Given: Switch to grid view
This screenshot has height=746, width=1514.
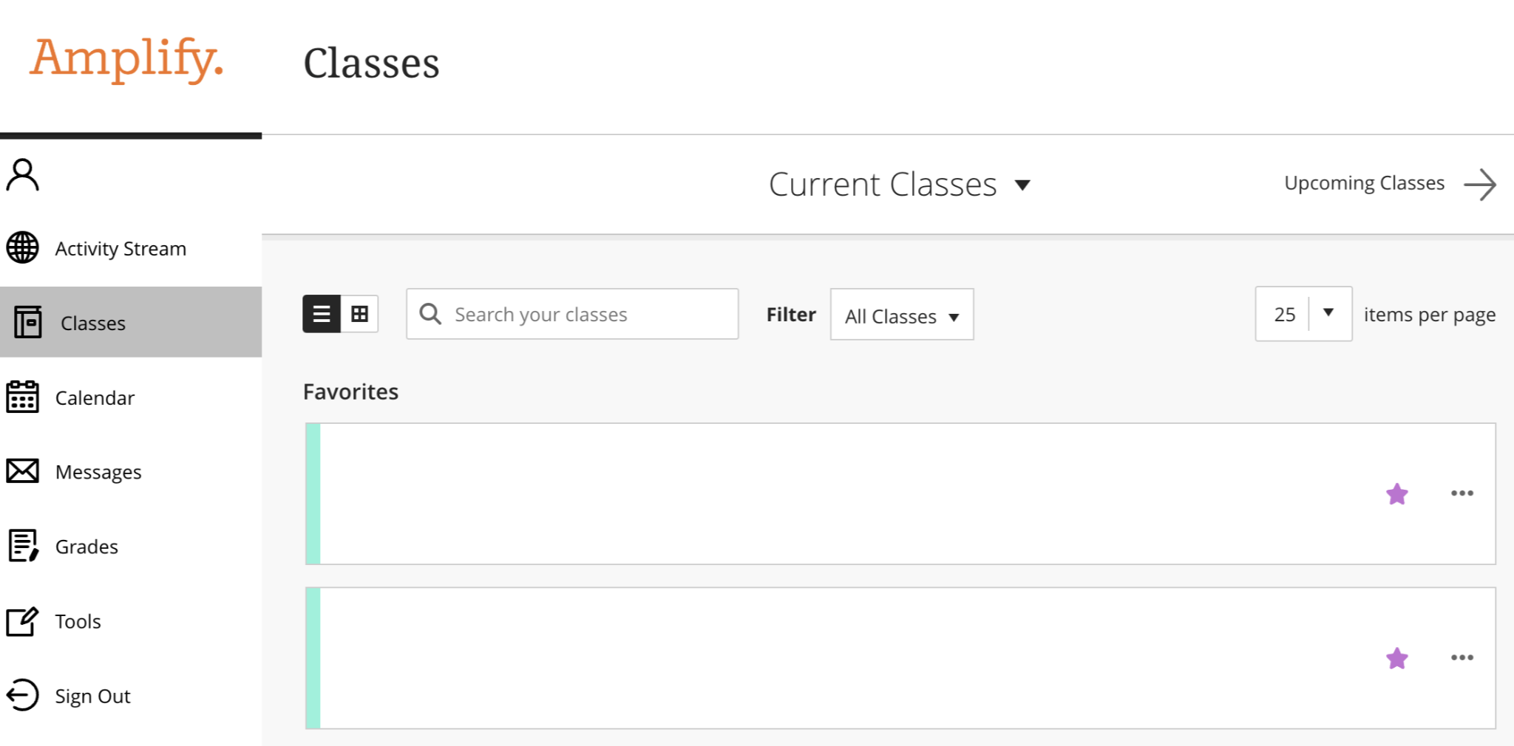Looking at the screenshot, I should click(x=359, y=314).
